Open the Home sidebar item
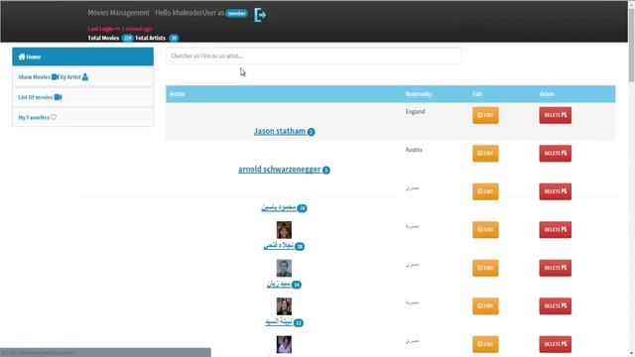The height and width of the screenshot is (357, 635). click(x=82, y=57)
